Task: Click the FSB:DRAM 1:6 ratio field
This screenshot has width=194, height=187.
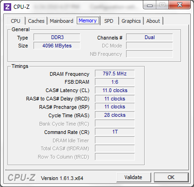Action: tap(115, 82)
